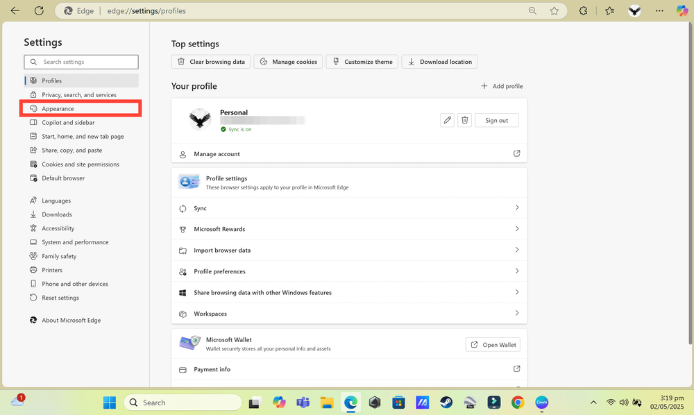Click the volume speaker tray icon
The width and height of the screenshot is (694, 415).
pyautogui.click(x=624, y=403)
